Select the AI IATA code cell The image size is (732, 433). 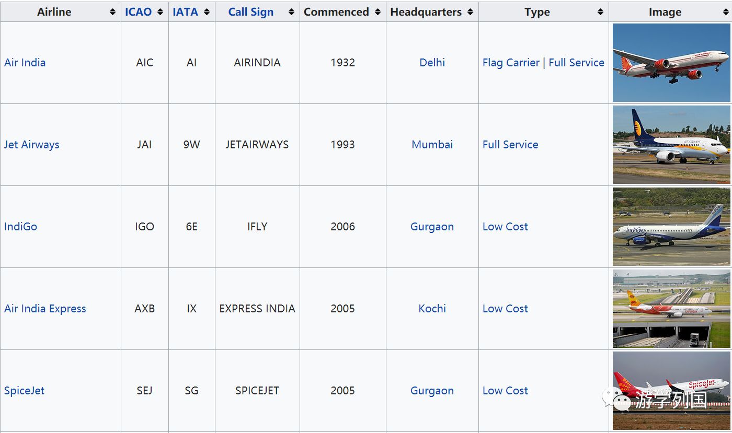(191, 63)
